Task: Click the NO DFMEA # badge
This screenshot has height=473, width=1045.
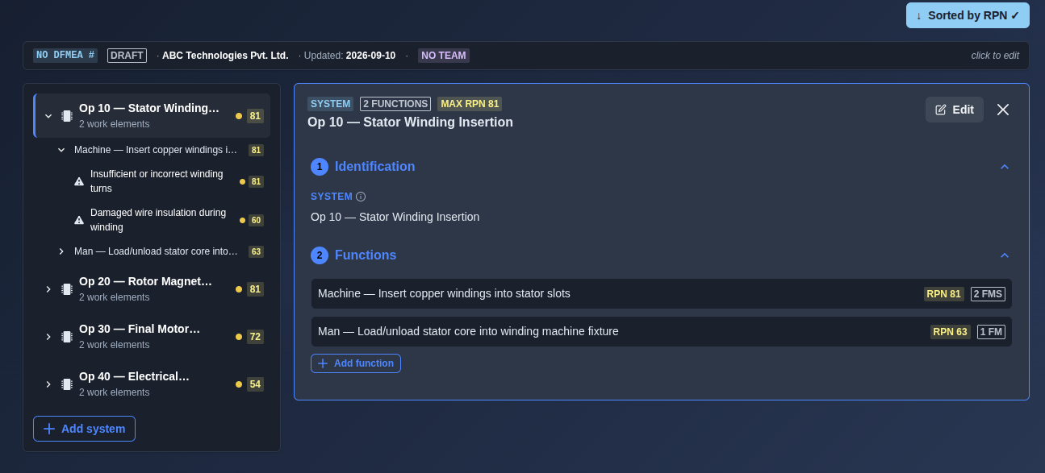Action: click(x=65, y=56)
